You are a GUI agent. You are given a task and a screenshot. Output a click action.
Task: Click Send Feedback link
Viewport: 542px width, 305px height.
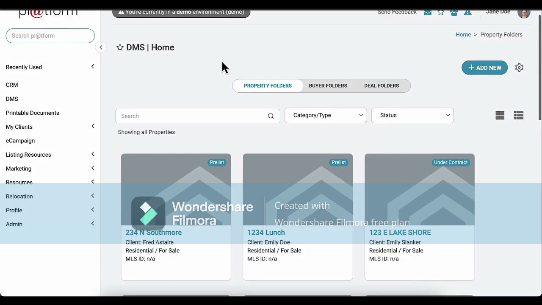tap(397, 12)
